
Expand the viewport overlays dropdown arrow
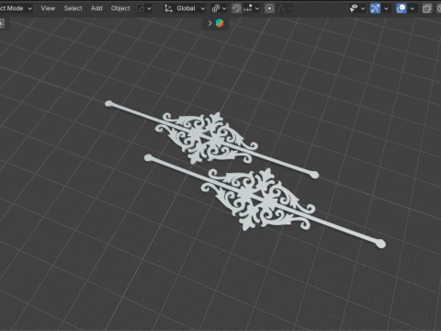pyautogui.click(x=413, y=8)
